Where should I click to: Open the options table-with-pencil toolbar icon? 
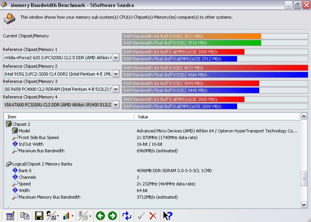point(10,216)
